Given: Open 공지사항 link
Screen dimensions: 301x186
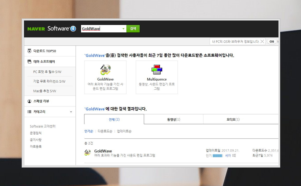Looking at the screenshot, I should [x=36, y=140].
